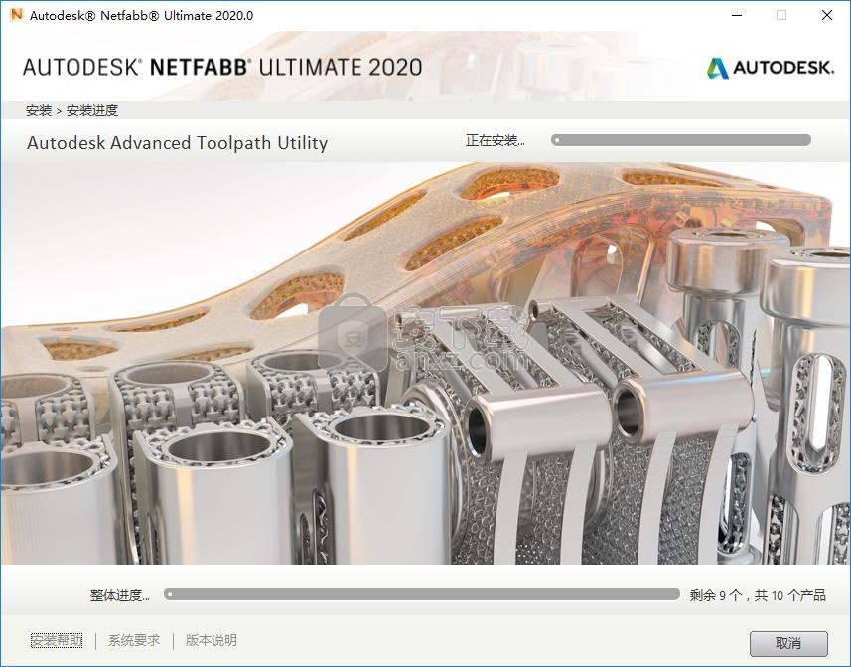This screenshot has height=667, width=851.
Task: Click the Autodesk Advanced Toolpath Utility label
Action: coord(177,143)
